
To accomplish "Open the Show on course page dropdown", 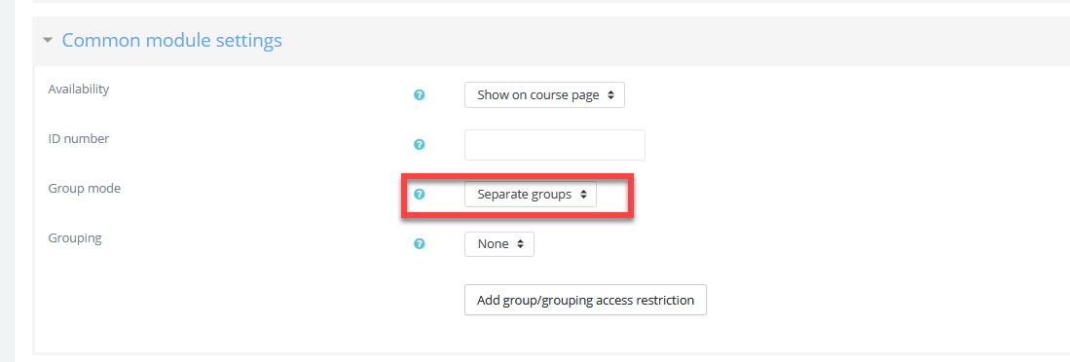I will pyautogui.click(x=544, y=95).
